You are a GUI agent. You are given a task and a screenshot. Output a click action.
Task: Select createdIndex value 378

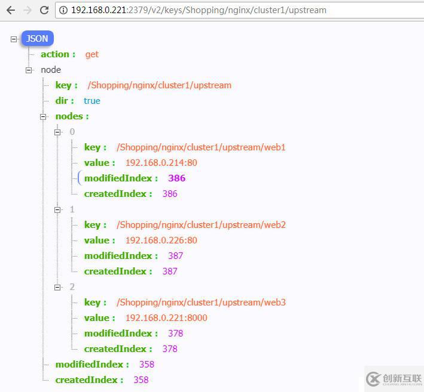[170, 349]
